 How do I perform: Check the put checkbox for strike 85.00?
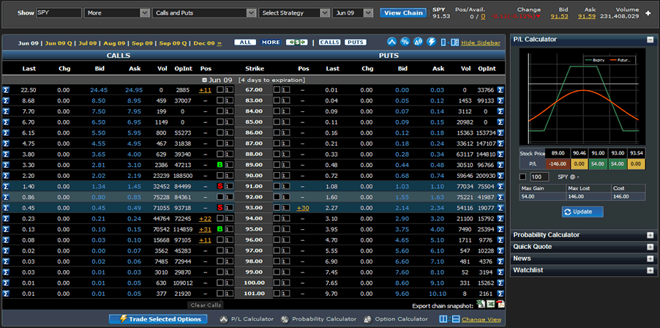click(277, 122)
